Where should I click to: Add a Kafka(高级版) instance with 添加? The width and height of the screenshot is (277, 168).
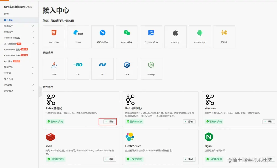coord(189,122)
